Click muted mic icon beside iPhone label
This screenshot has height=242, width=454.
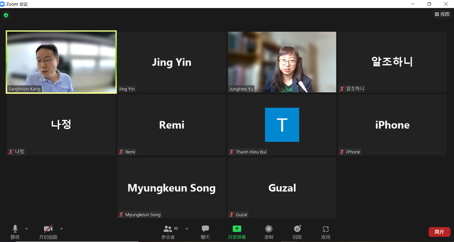(x=342, y=152)
